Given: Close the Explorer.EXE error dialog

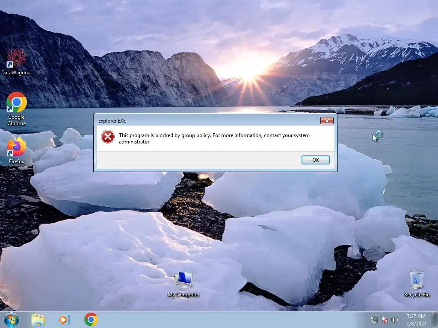Looking at the screenshot, I should 327,120.
